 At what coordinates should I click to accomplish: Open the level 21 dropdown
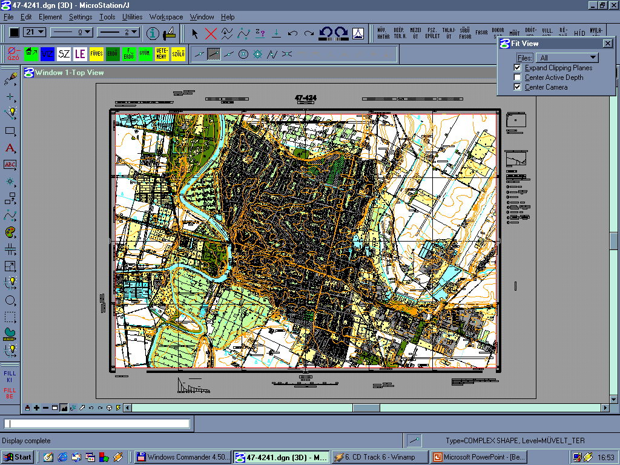35,32
